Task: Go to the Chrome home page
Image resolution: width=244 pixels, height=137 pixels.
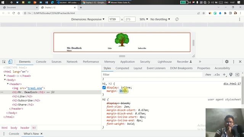Action: pos(19,13)
